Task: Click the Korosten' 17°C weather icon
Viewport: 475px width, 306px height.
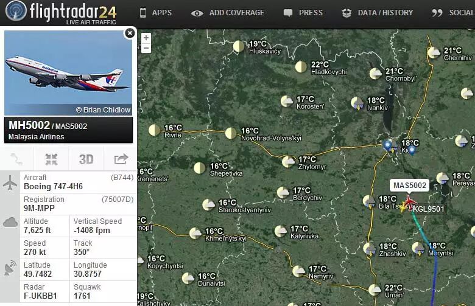Action: 287,101
